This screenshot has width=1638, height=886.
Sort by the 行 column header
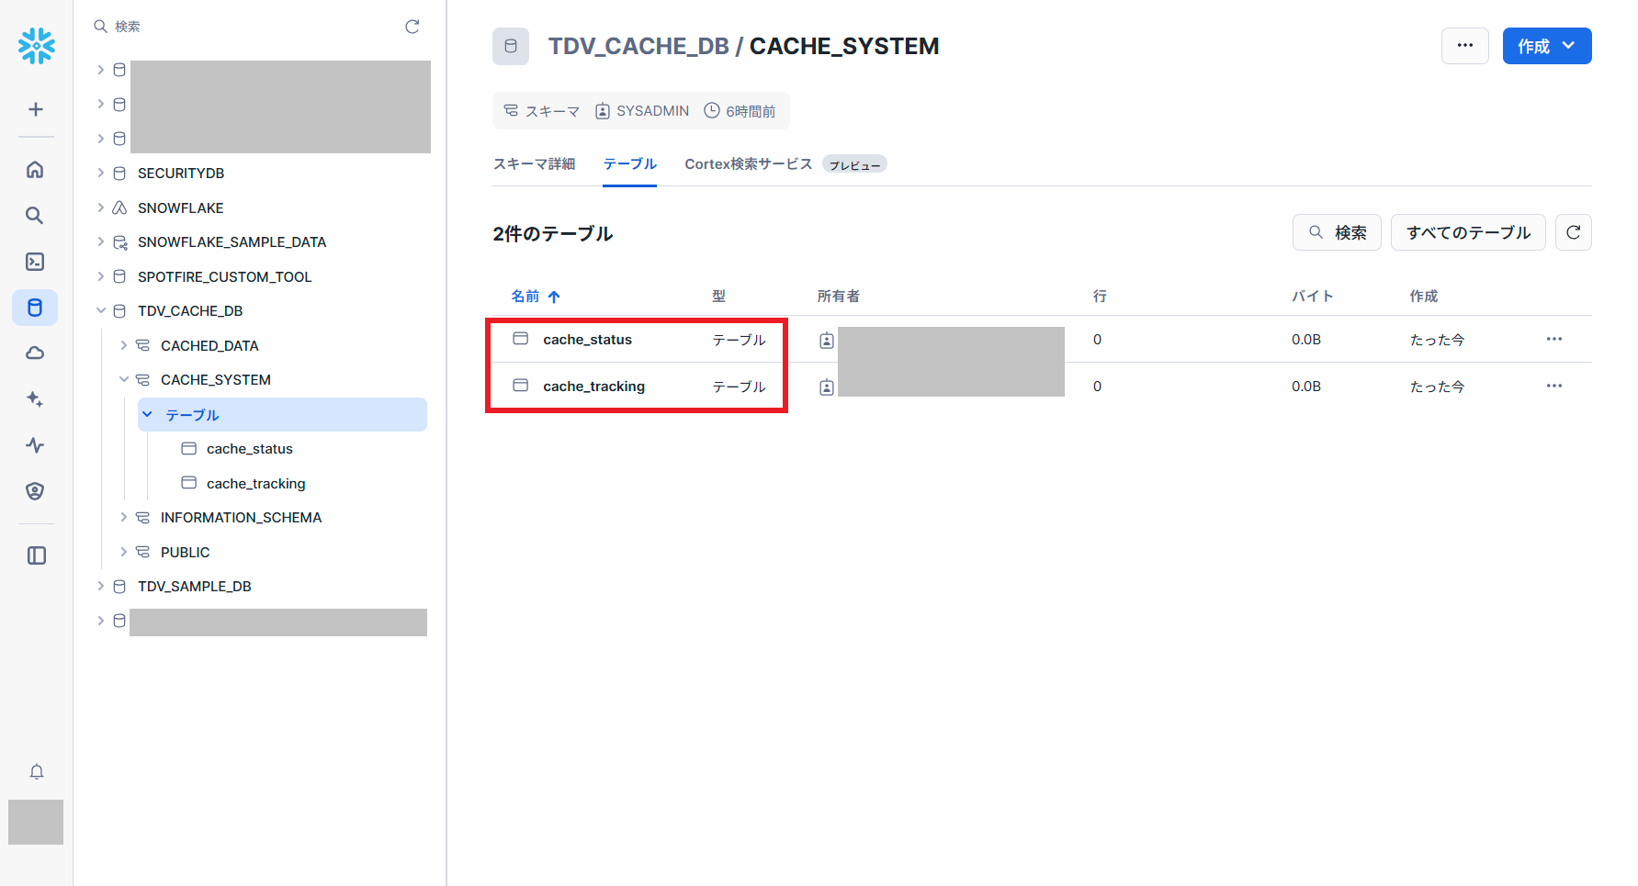click(1100, 296)
